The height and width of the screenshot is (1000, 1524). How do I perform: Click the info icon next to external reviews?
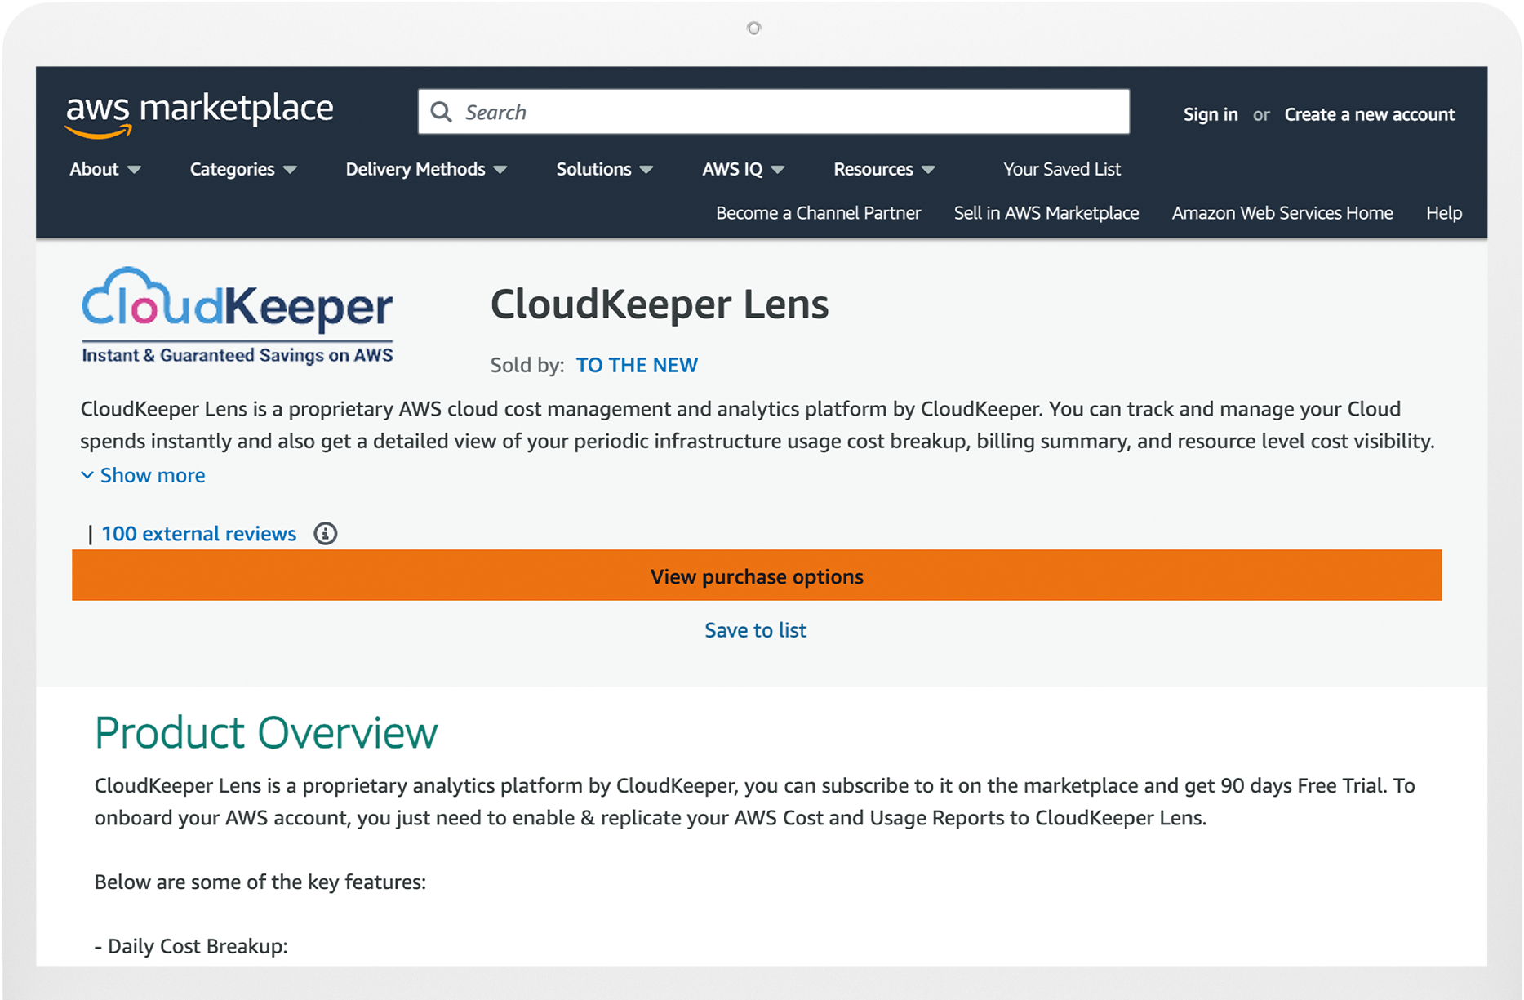[325, 534]
